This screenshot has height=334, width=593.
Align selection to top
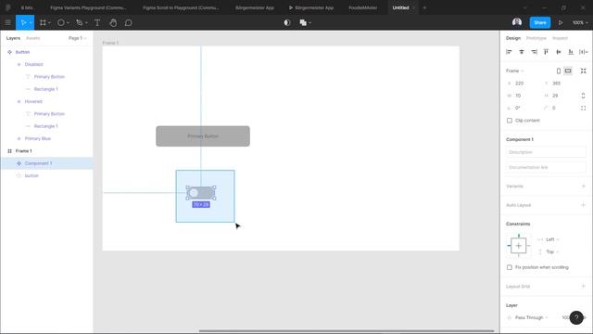[546, 52]
